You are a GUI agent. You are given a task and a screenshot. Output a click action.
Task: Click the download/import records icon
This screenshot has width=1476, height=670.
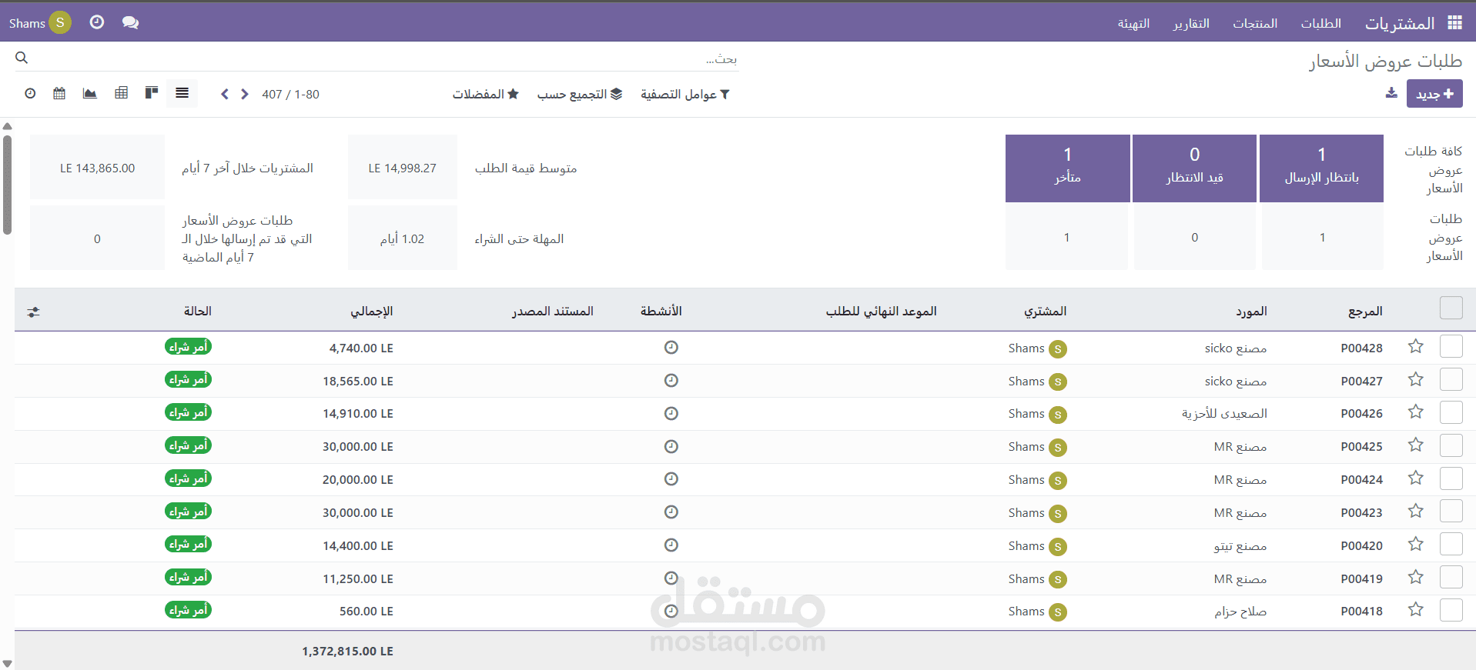pos(1391,93)
